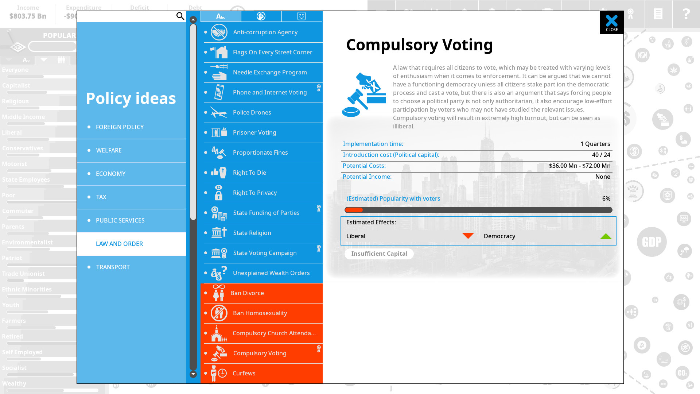The height and width of the screenshot is (394, 700).
Task: Select the Unexplained Wealth Orders icon
Action: tap(219, 273)
